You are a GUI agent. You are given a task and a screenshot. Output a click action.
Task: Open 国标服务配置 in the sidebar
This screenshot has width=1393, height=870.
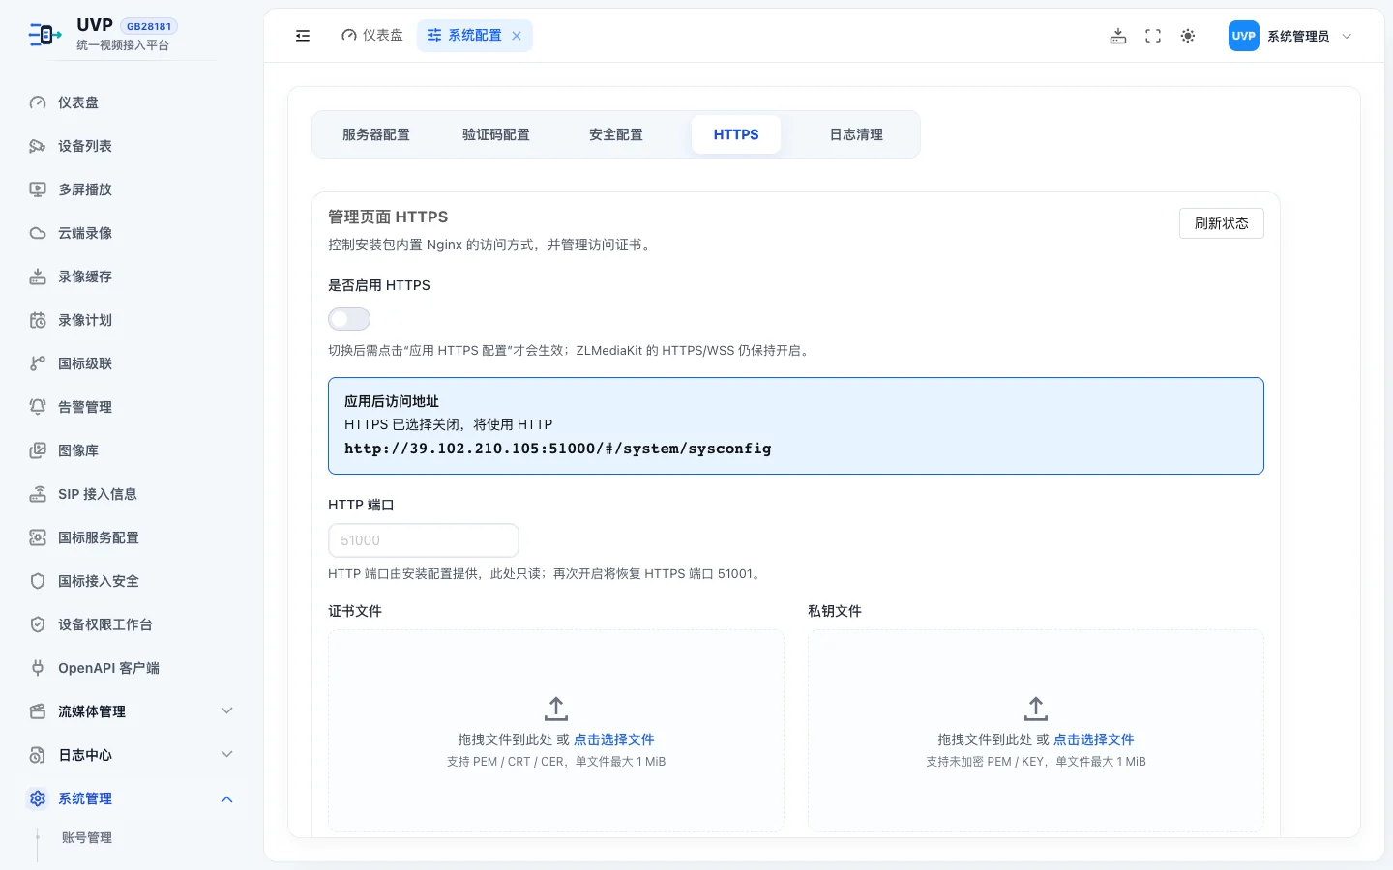pyautogui.click(x=132, y=537)
